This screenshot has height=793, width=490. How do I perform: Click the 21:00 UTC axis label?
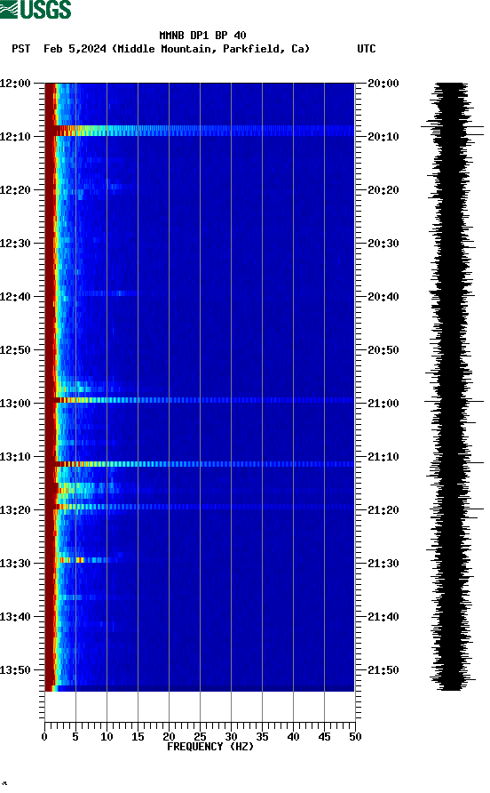(383, 404)
